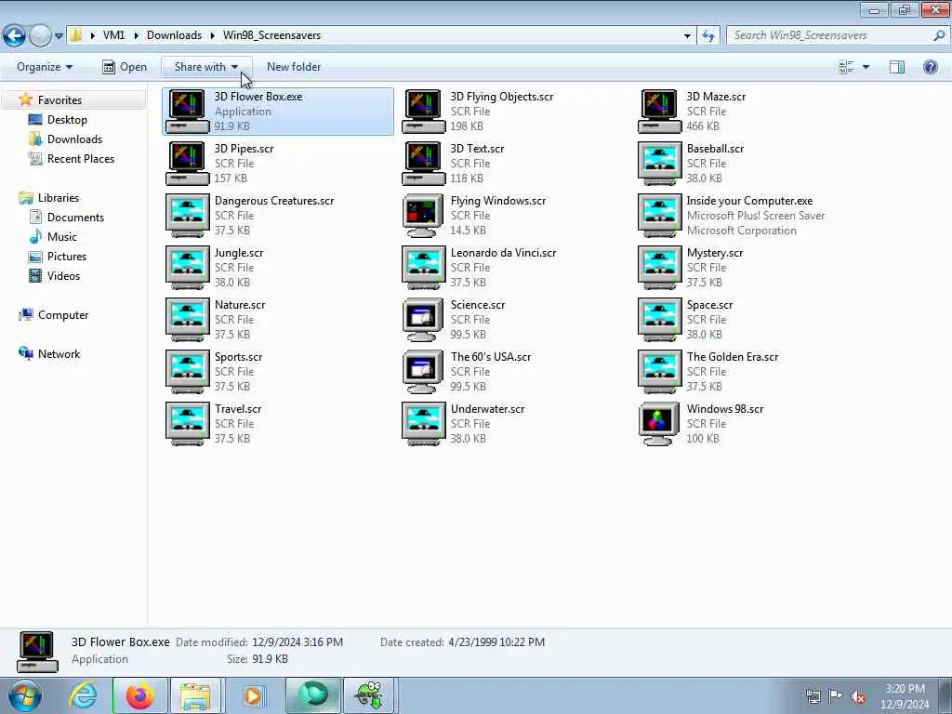
Task: Select Dangerous Creatures.scr file icon
Action: click(x=187, y=216)
